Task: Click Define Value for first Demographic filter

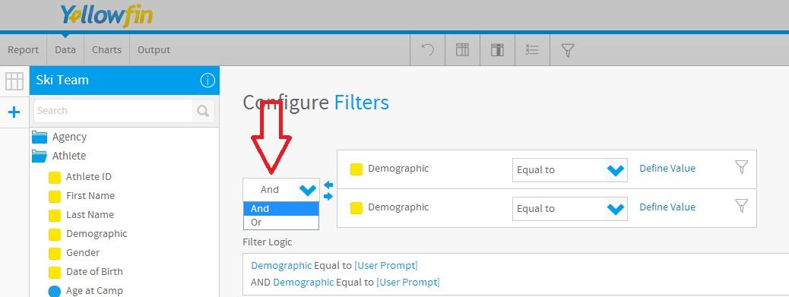Action: pos(667,169)
